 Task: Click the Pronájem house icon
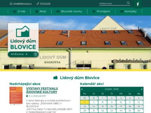pyautogui.click(x=94, y=11)
